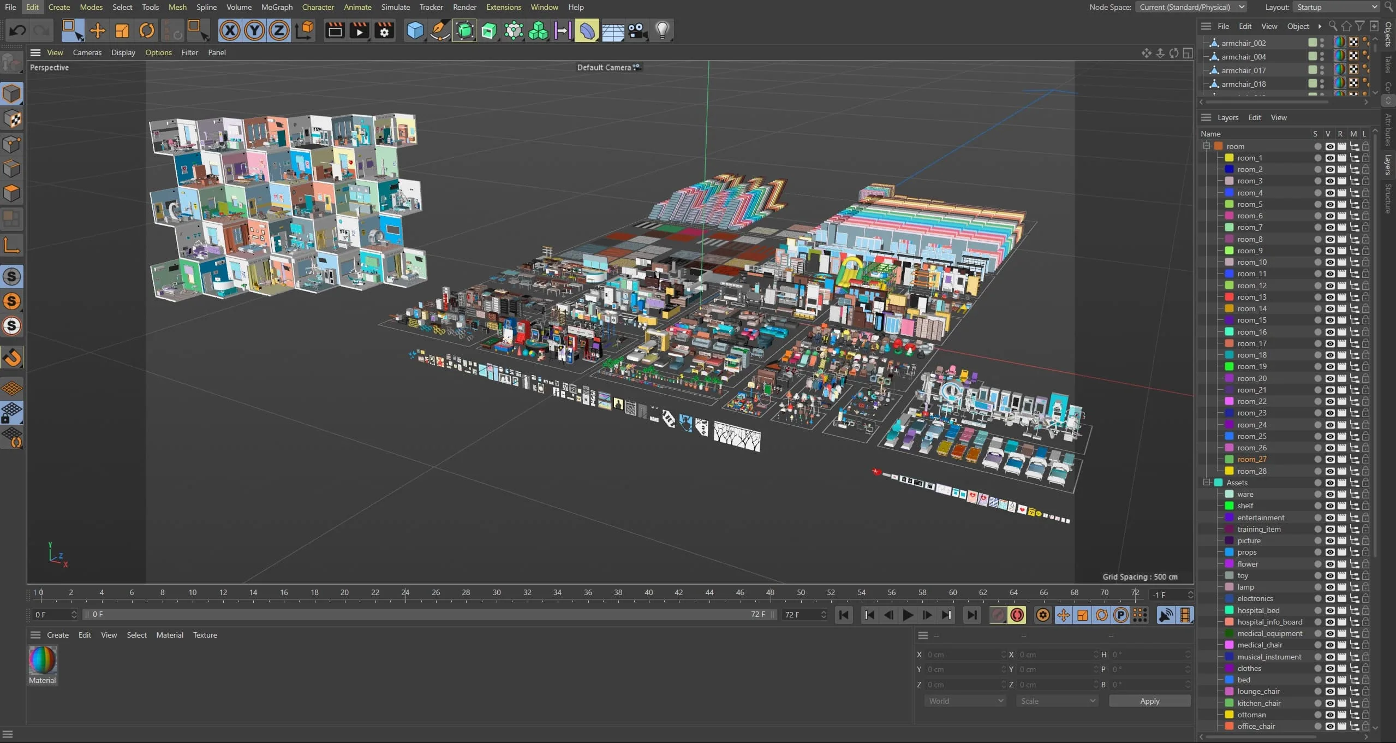Go to start of animation
1396x743 pixels.
pos(844,615)
